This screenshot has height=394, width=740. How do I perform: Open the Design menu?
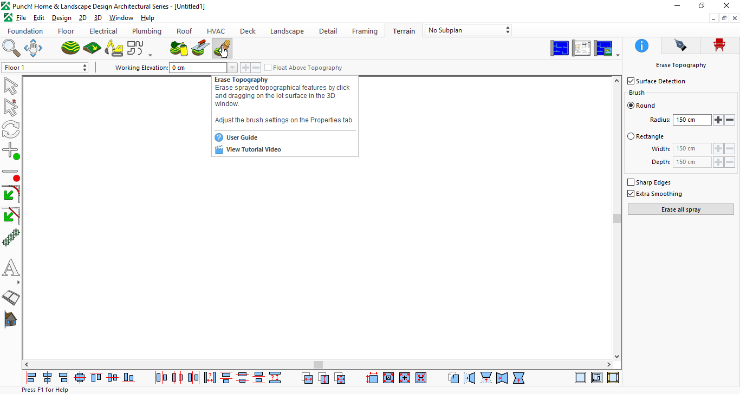pos(62,18)
